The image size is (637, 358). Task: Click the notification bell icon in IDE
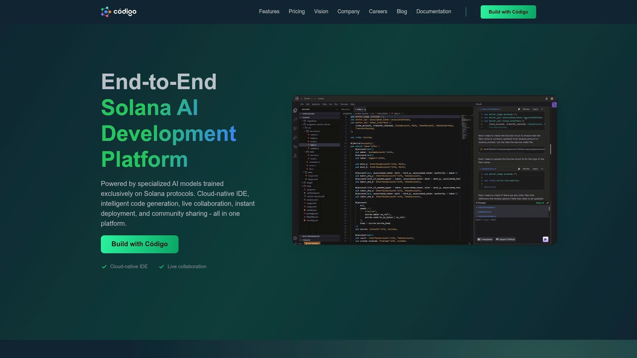coord(546,98)
